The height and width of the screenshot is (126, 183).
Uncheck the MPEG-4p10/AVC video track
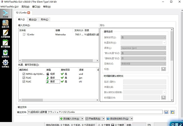point(20,74)
